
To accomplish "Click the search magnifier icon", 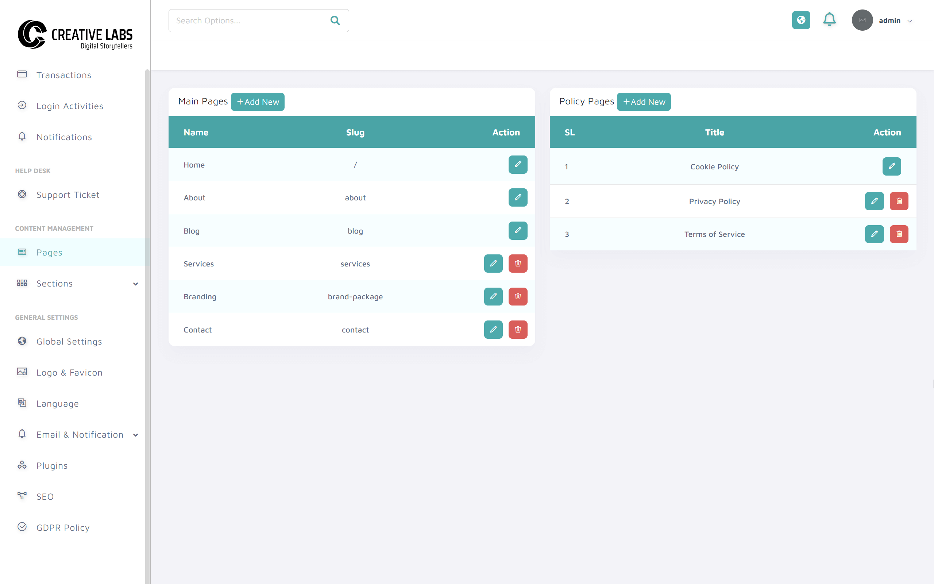I will (334, 20).
